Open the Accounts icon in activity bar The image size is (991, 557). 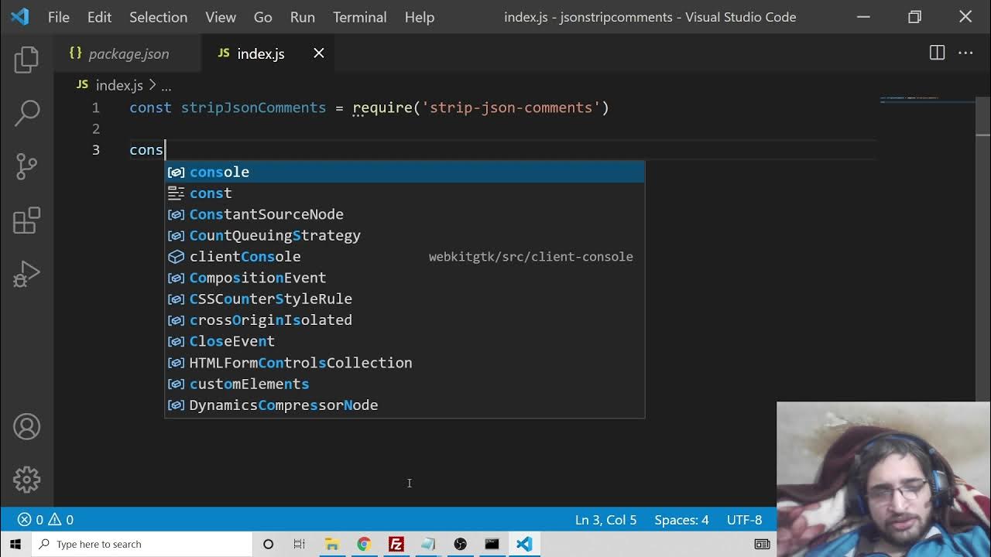pyautogui.click(x=26, y=426)
